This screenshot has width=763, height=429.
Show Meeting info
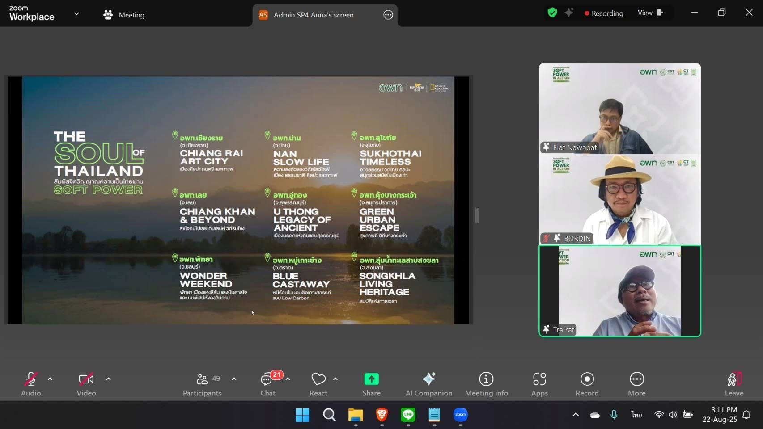point(487,384)
